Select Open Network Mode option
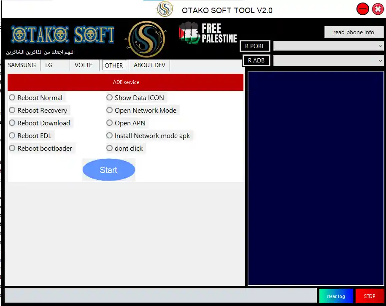 [110, 110]
